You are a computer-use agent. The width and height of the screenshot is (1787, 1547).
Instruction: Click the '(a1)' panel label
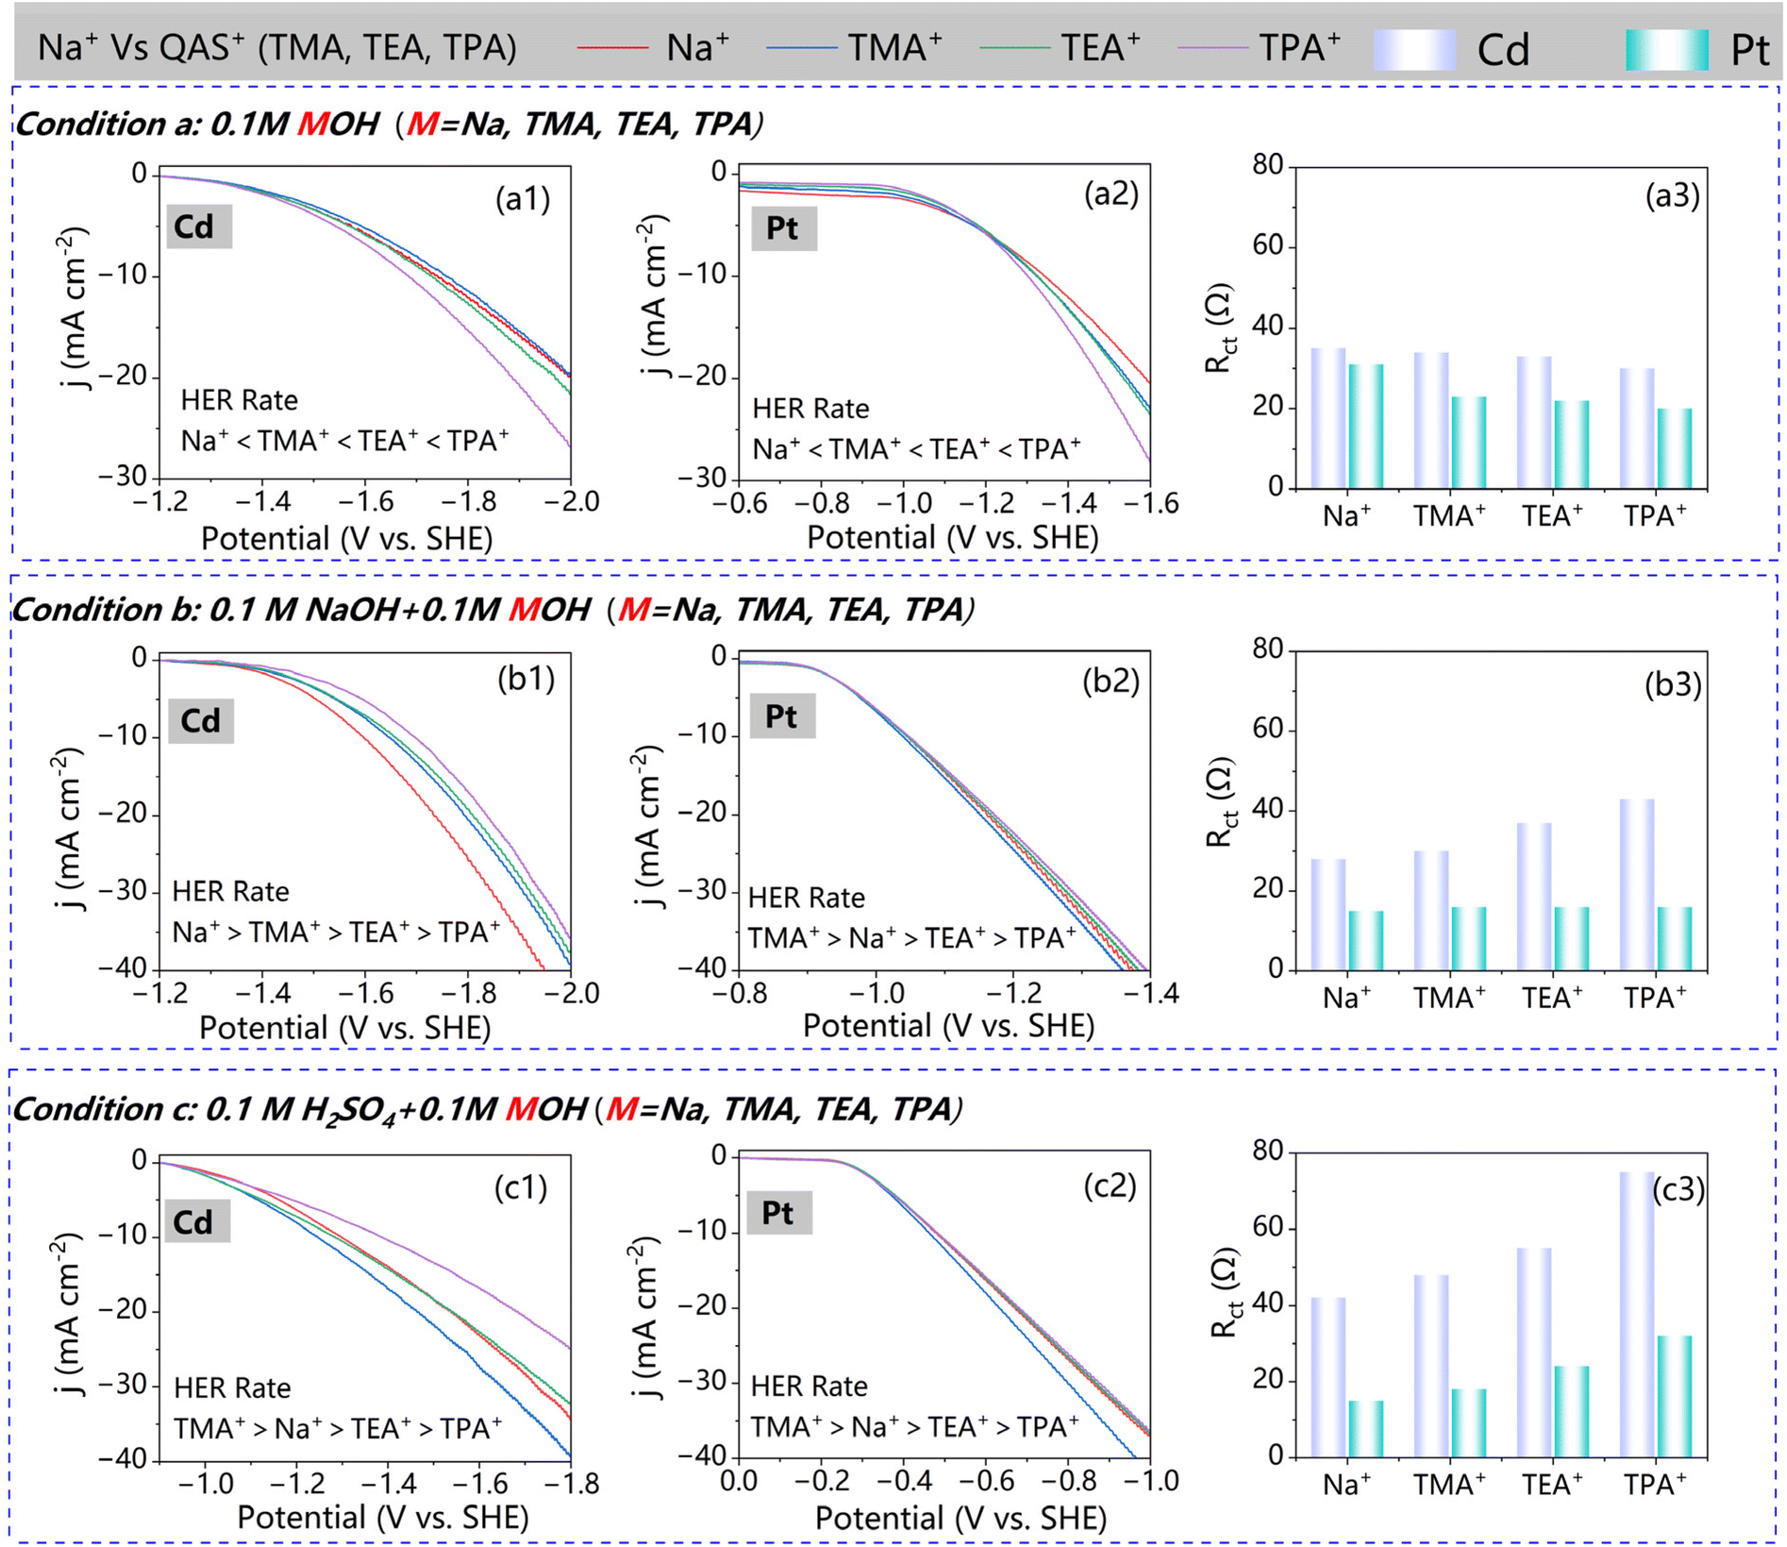pos(523,198)
